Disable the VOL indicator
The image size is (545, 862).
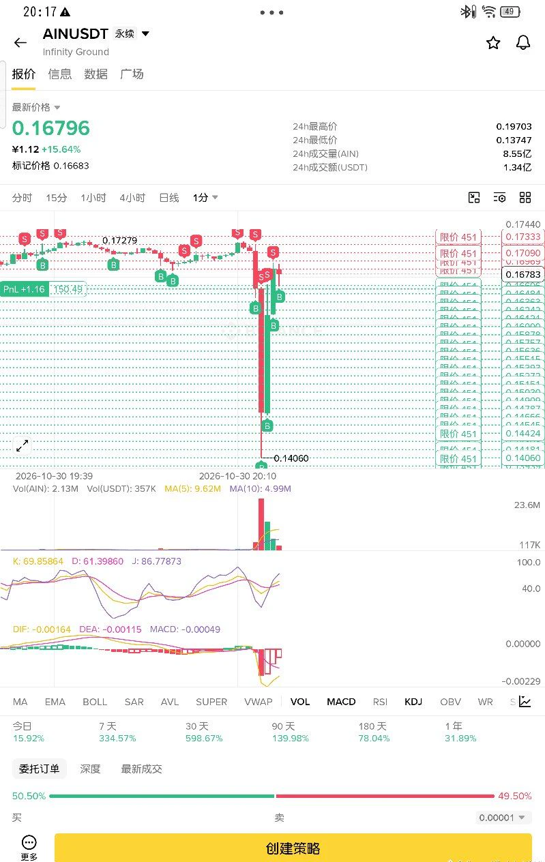(300, 702)
